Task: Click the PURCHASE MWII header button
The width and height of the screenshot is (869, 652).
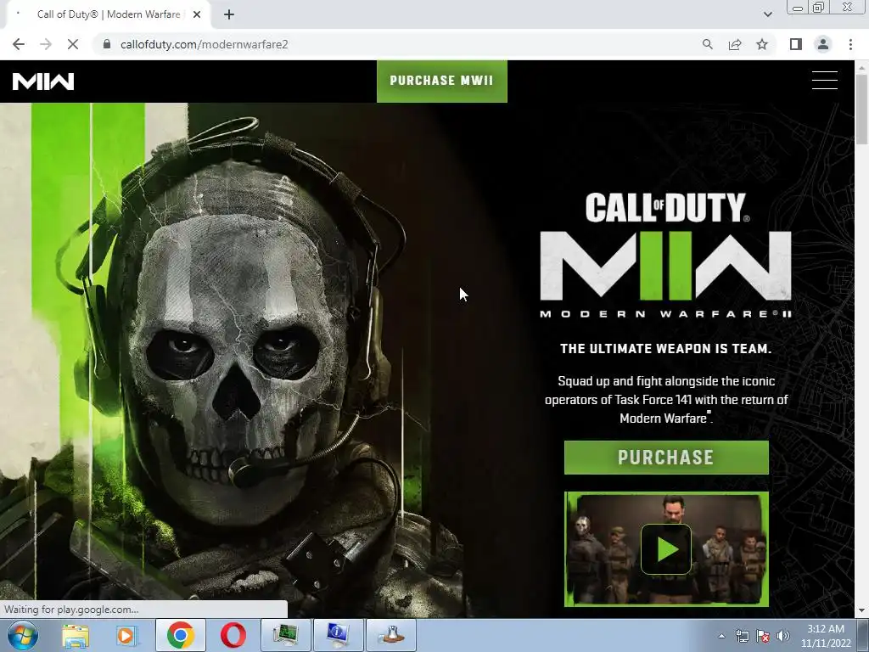Action: pos(441,81)
